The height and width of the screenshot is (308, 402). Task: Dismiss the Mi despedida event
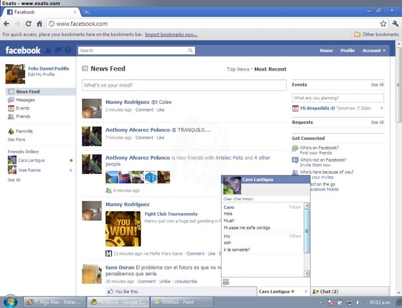[381, 108]
